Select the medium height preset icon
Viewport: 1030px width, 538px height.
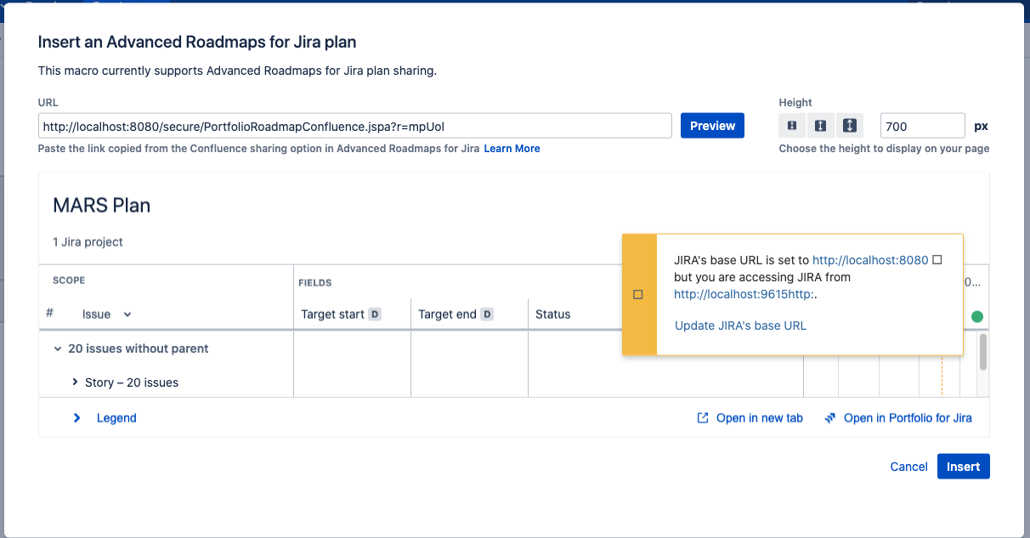[821, 126]
